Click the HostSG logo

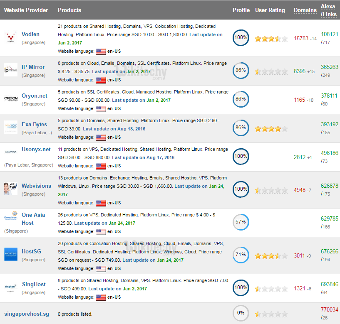click(x=10, y=255)
